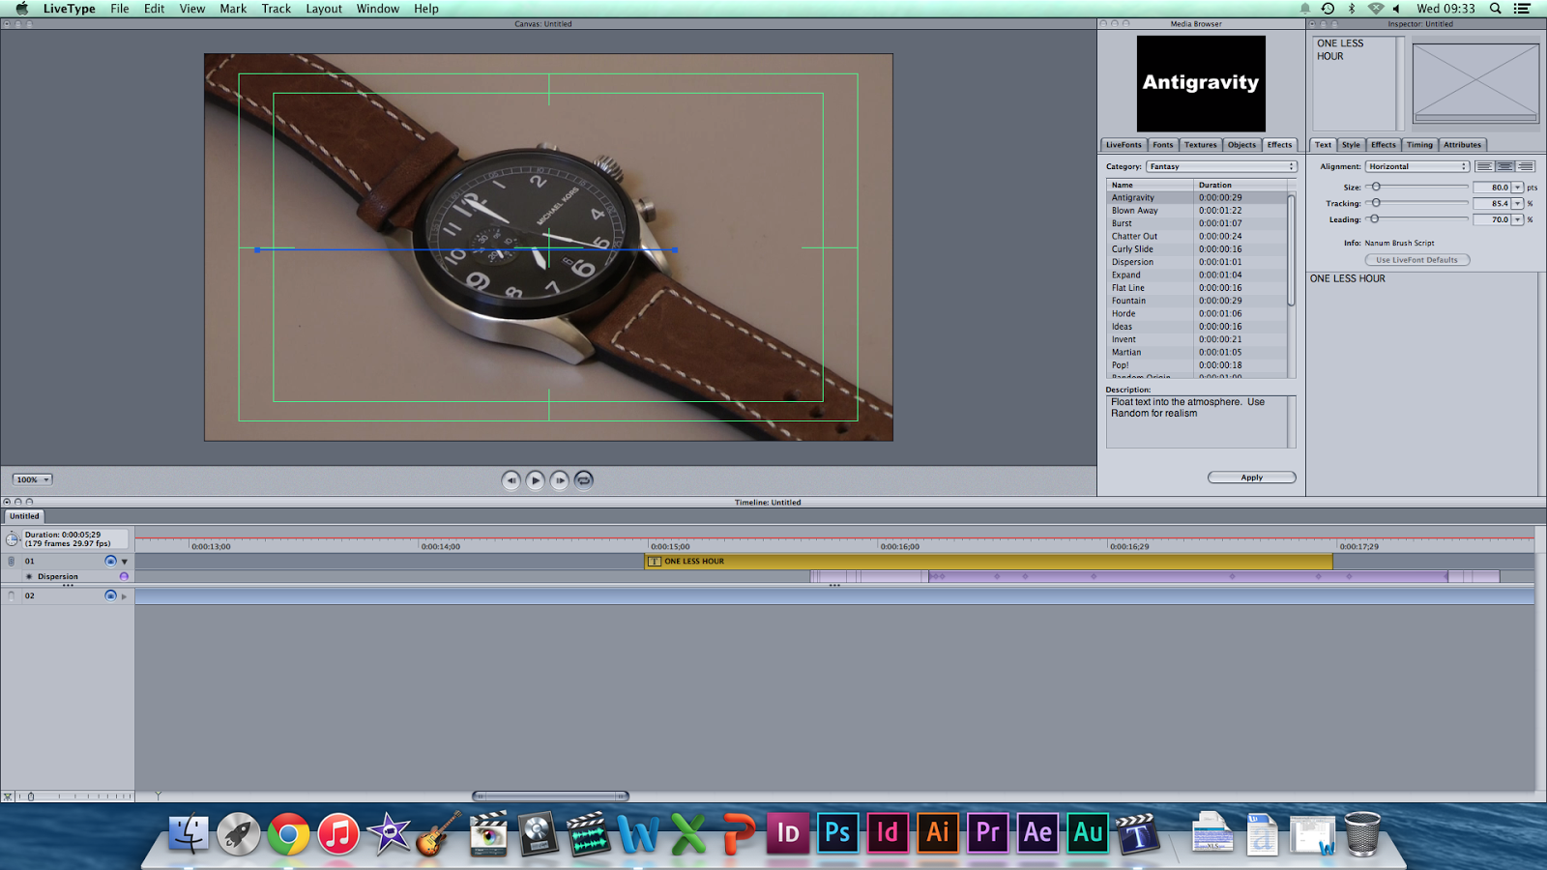Select the Untitled timeline tab
The height and width of the screenshot is (870, 1547).
[x=24, y=516]
